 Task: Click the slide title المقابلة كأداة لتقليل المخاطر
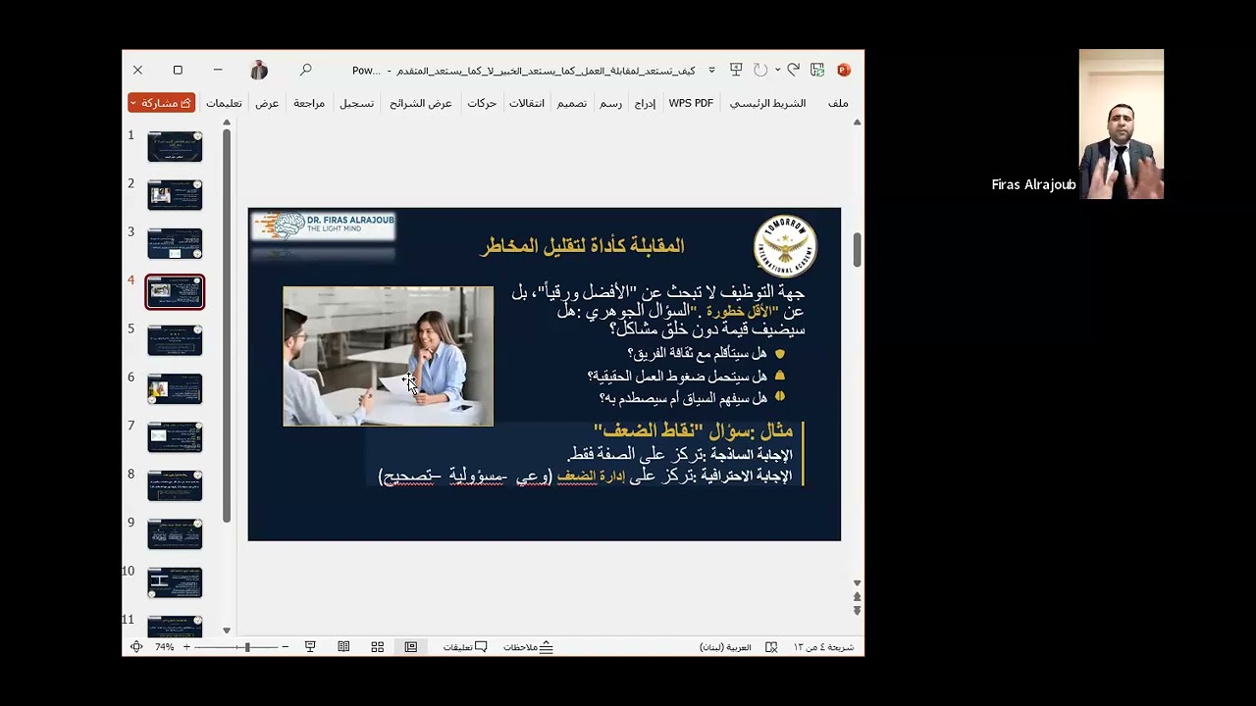582,246
